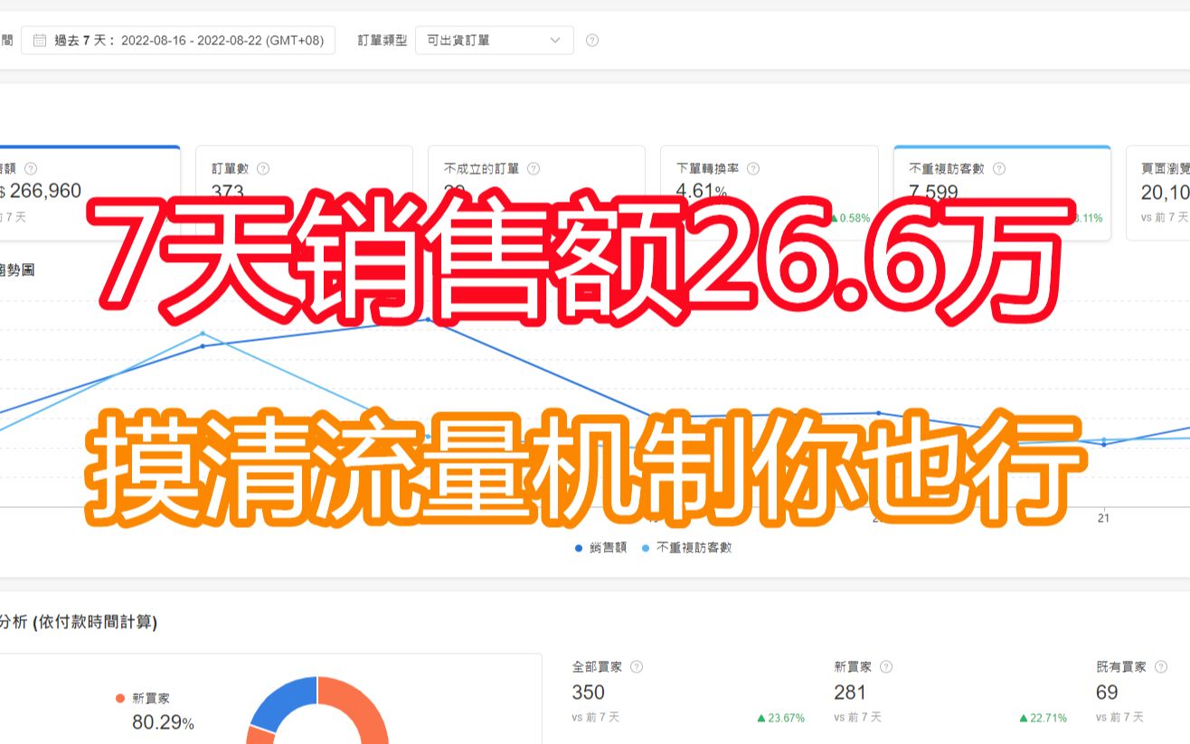1190x744 pixels.
Task: Click the sales value 266,960
Action: tap(44, 191)
